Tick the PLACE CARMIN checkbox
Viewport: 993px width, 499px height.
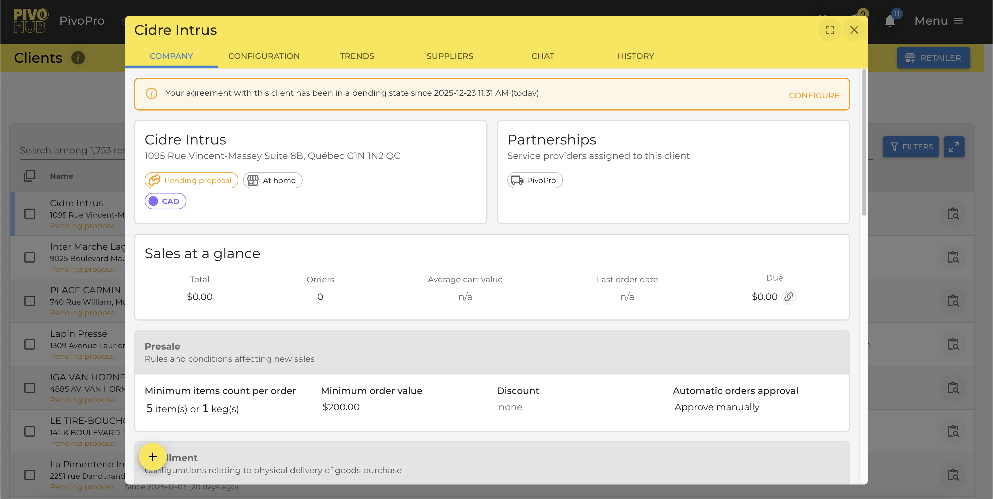pos(30,301)
